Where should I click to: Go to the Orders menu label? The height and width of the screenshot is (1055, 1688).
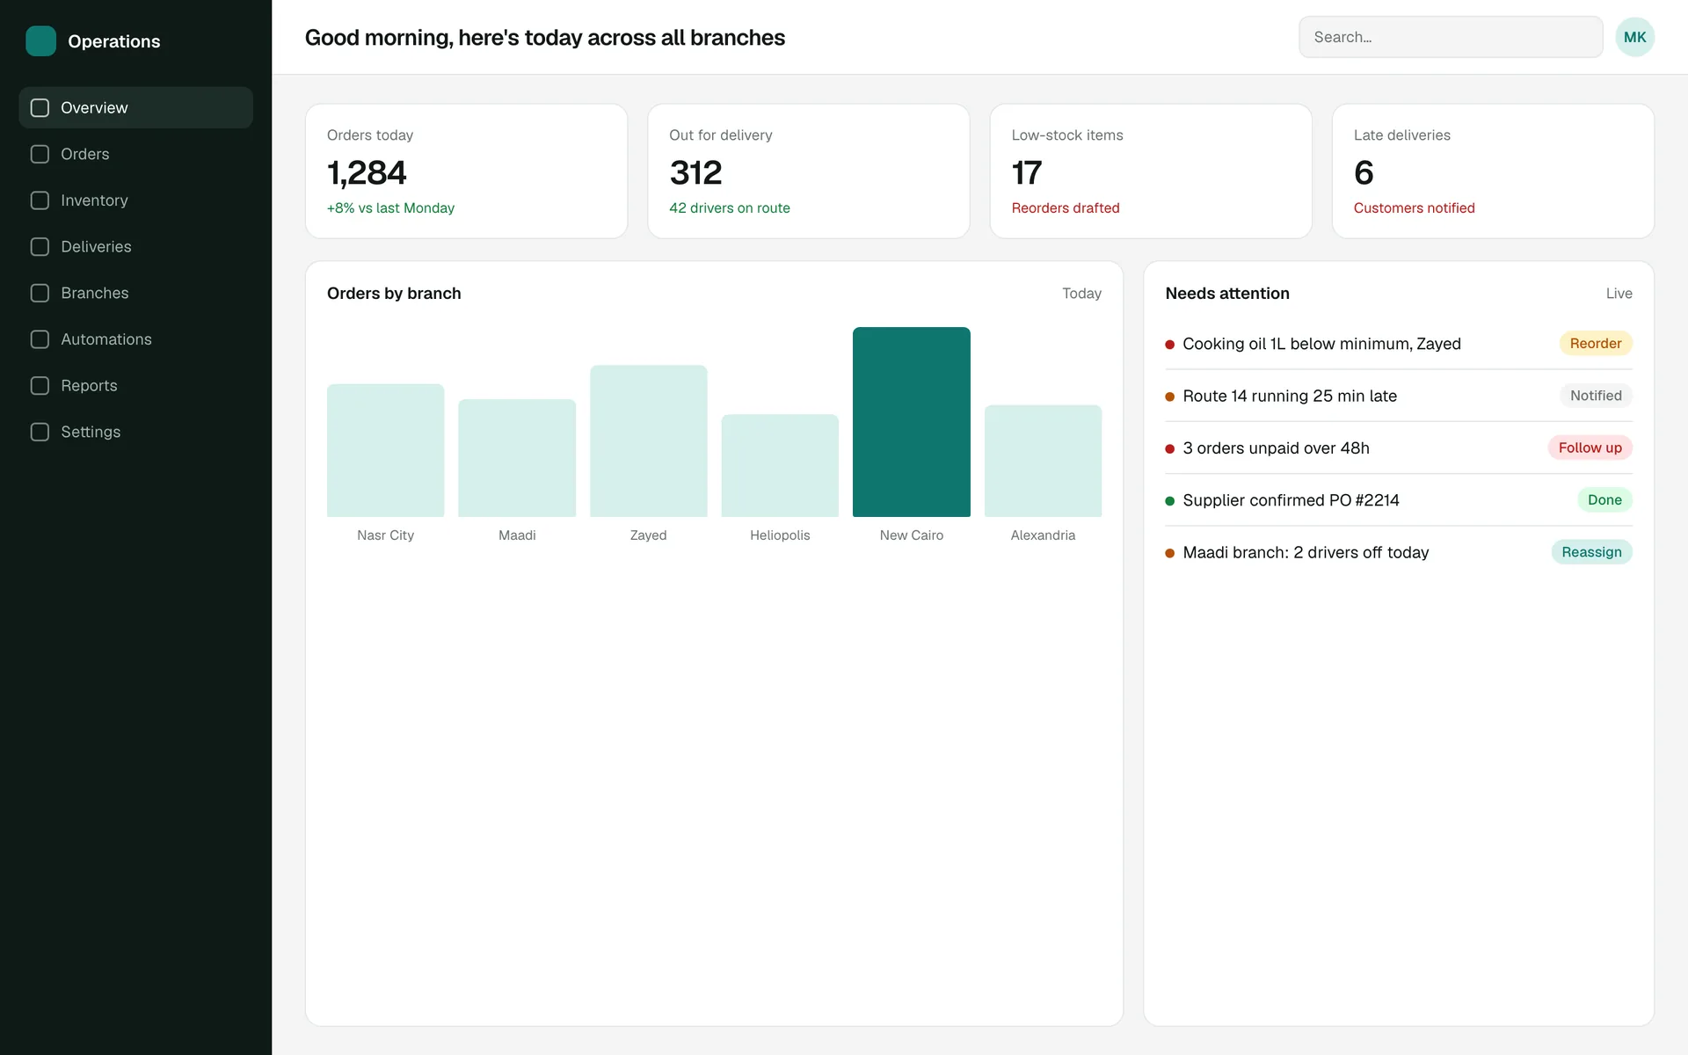85,154
